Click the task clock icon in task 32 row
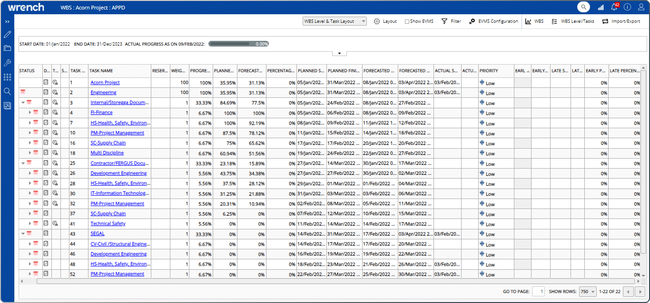650x303 pixels. point(55,203)
